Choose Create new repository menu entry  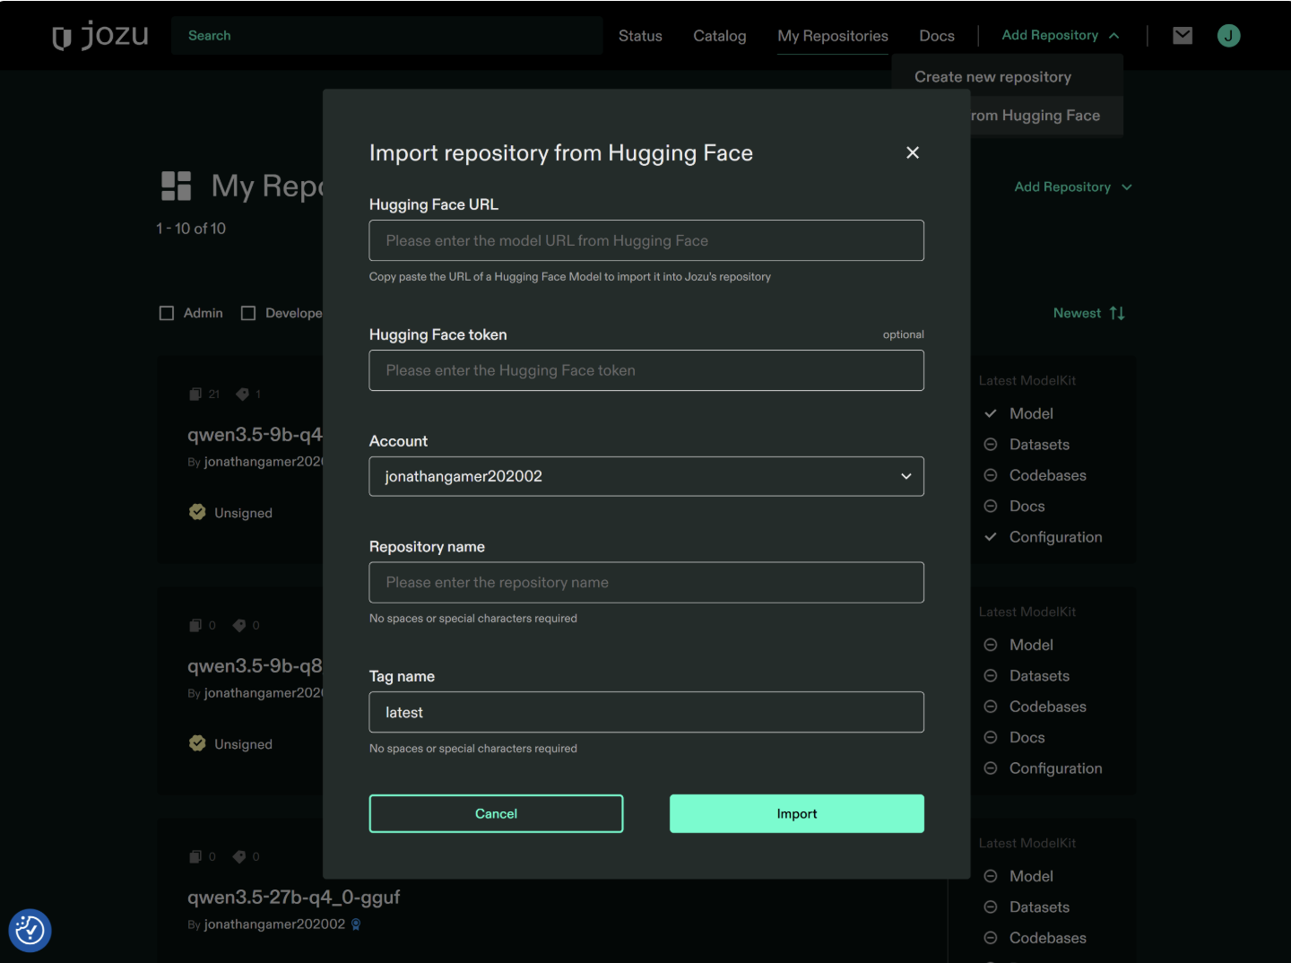(1008, 77)
